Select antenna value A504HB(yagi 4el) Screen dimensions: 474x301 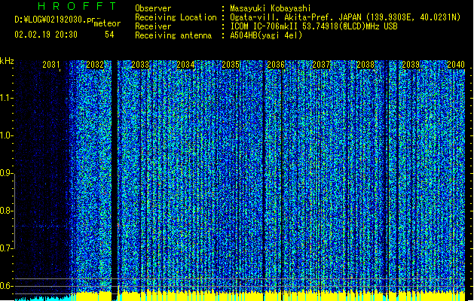click(266, 35)
